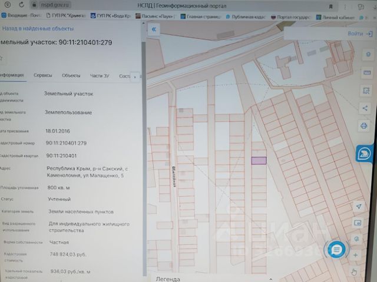Screen dimensions: 377x282
Task: Open the map layers icon at top right
Action: point(368,55)
